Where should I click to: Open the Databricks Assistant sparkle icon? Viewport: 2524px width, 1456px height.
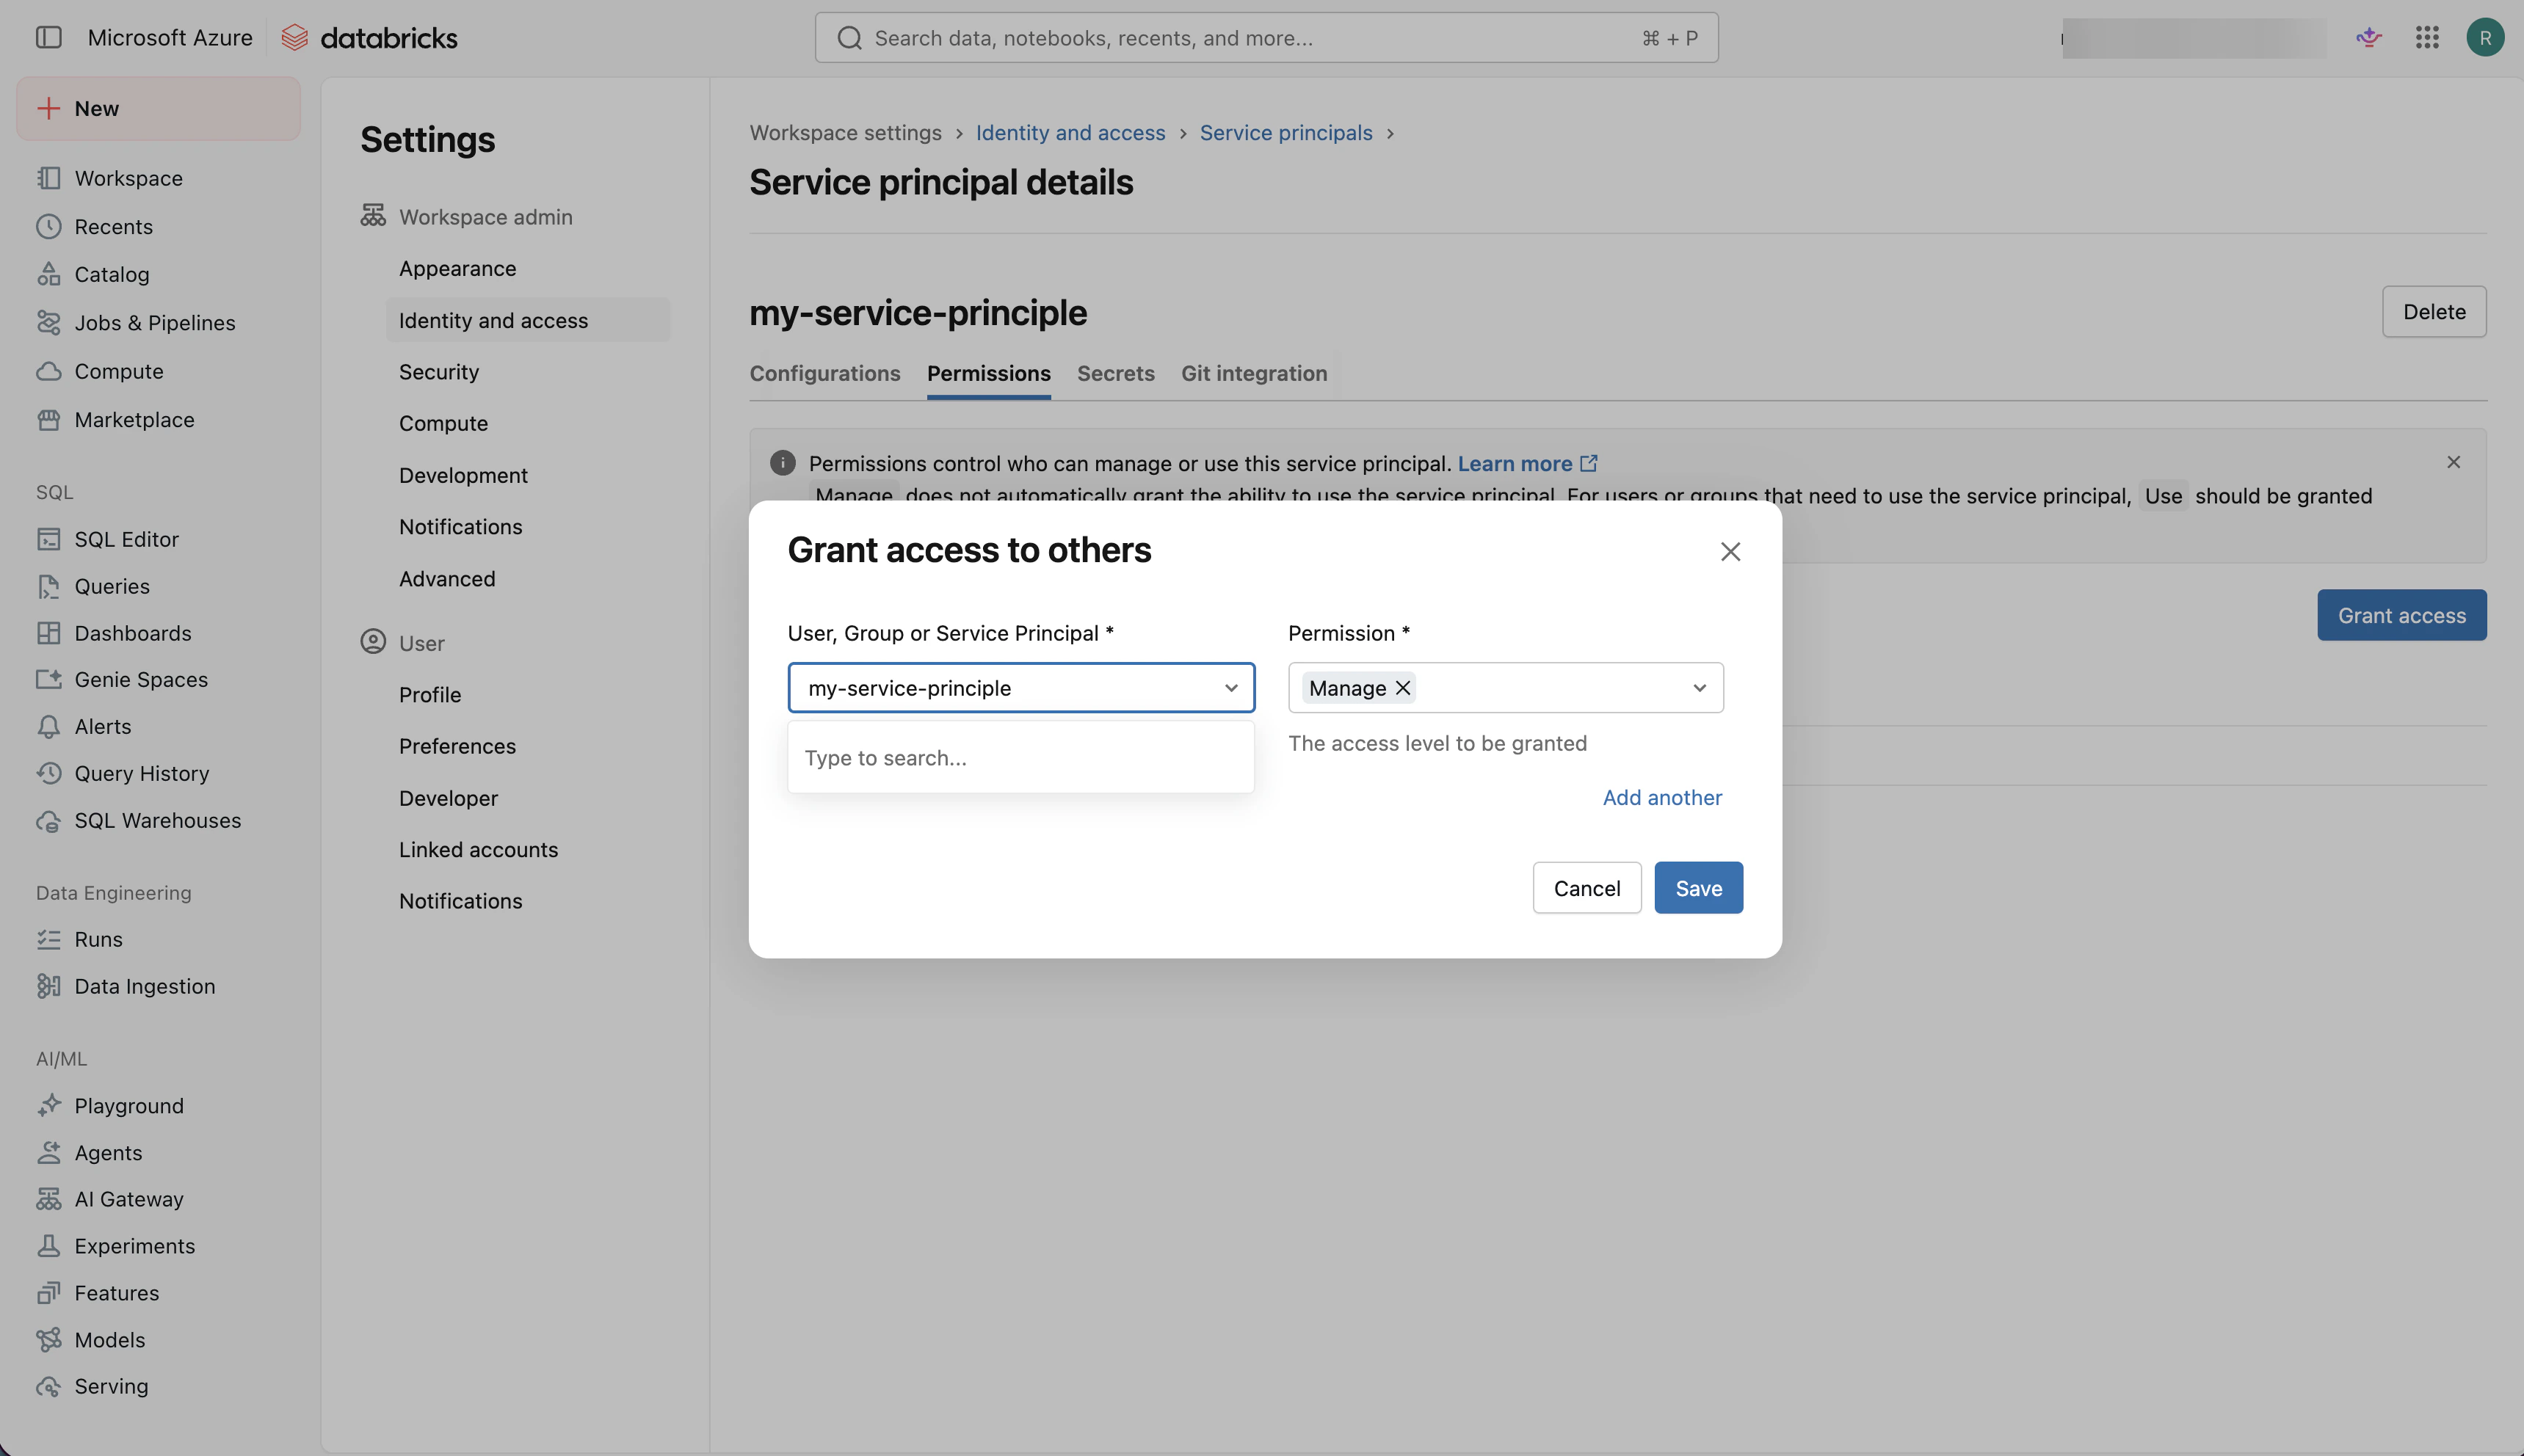(2368, 38)
